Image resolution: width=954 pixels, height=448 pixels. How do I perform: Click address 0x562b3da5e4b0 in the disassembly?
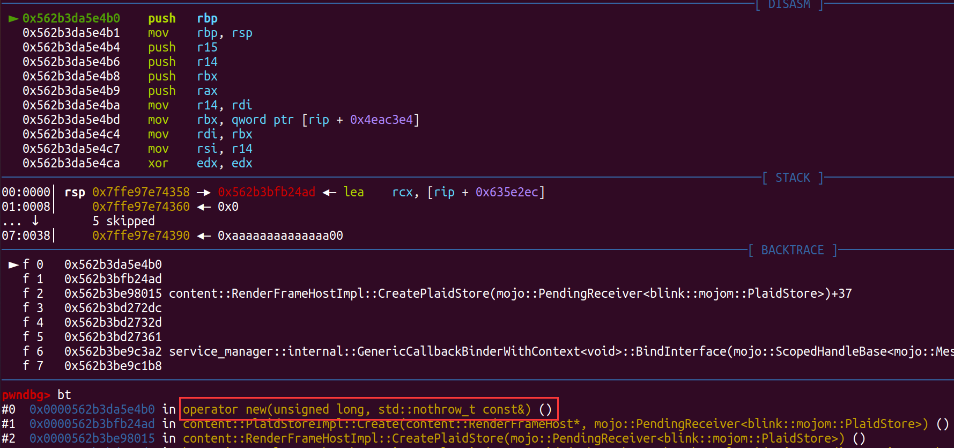(71, 18)
